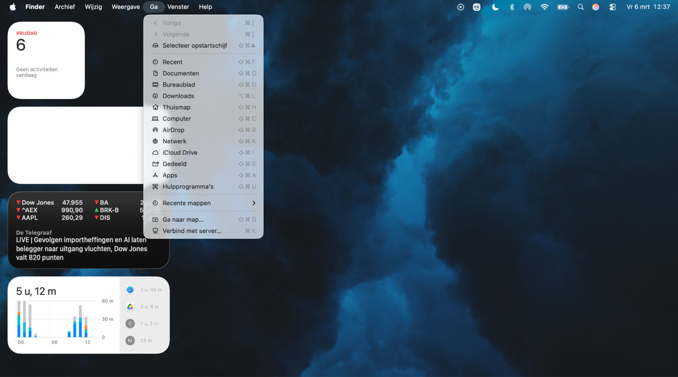Click Ga naar map… option
This screenshot has height=377, width=678.
[x=183, y=220]
